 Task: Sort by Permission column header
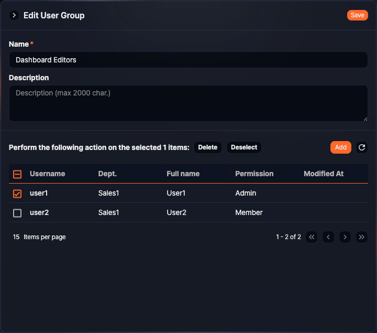click(254, 174)
